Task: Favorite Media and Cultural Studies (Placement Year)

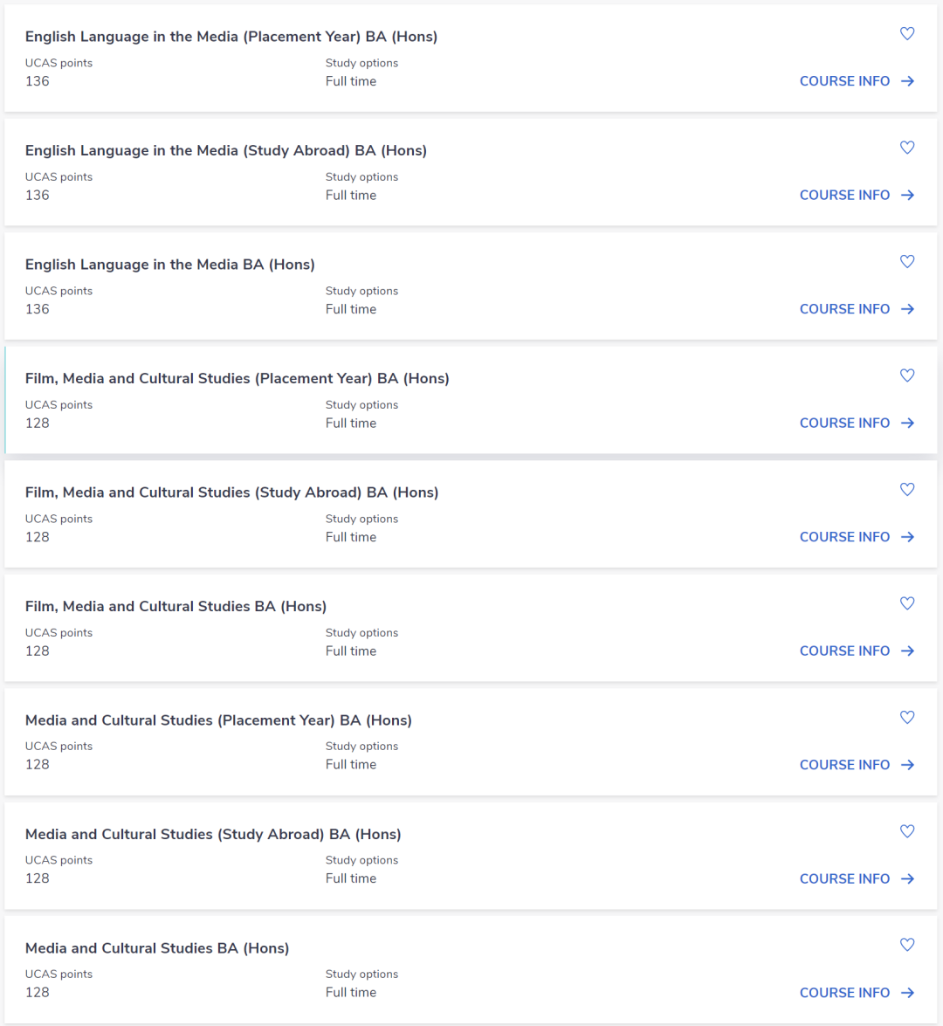Action: pos(907,718)
